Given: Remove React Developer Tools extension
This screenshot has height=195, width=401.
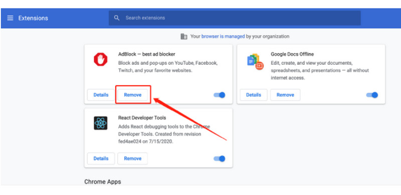Looking at the screenshot, I should coord(132,158).
